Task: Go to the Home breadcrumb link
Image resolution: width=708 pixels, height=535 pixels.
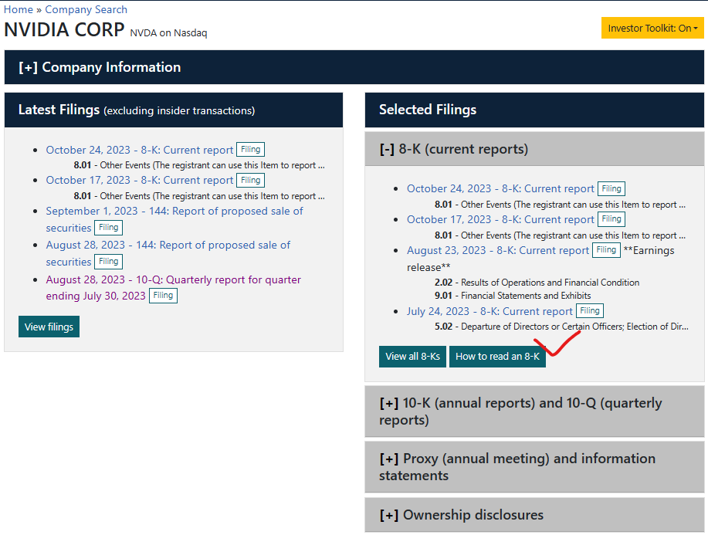Action: 18,9
